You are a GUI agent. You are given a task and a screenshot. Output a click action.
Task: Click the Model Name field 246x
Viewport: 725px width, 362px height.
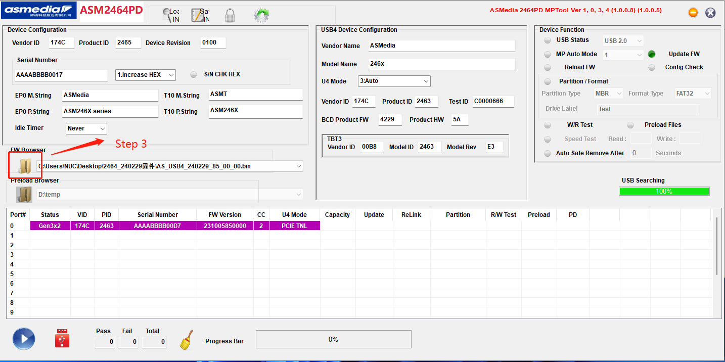(x=442, y=64)
